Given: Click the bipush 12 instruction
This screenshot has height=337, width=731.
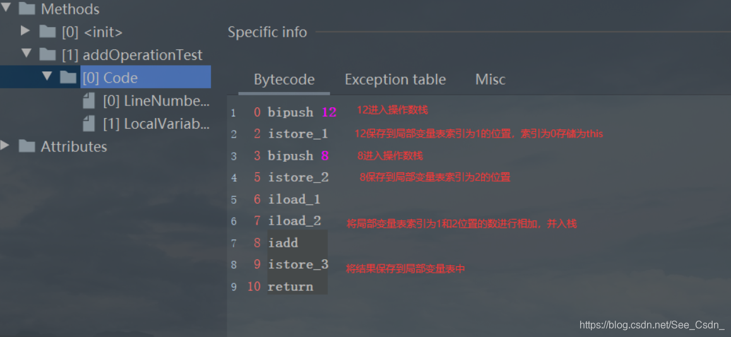Looking at the screenshot, I should pos(302,112).
